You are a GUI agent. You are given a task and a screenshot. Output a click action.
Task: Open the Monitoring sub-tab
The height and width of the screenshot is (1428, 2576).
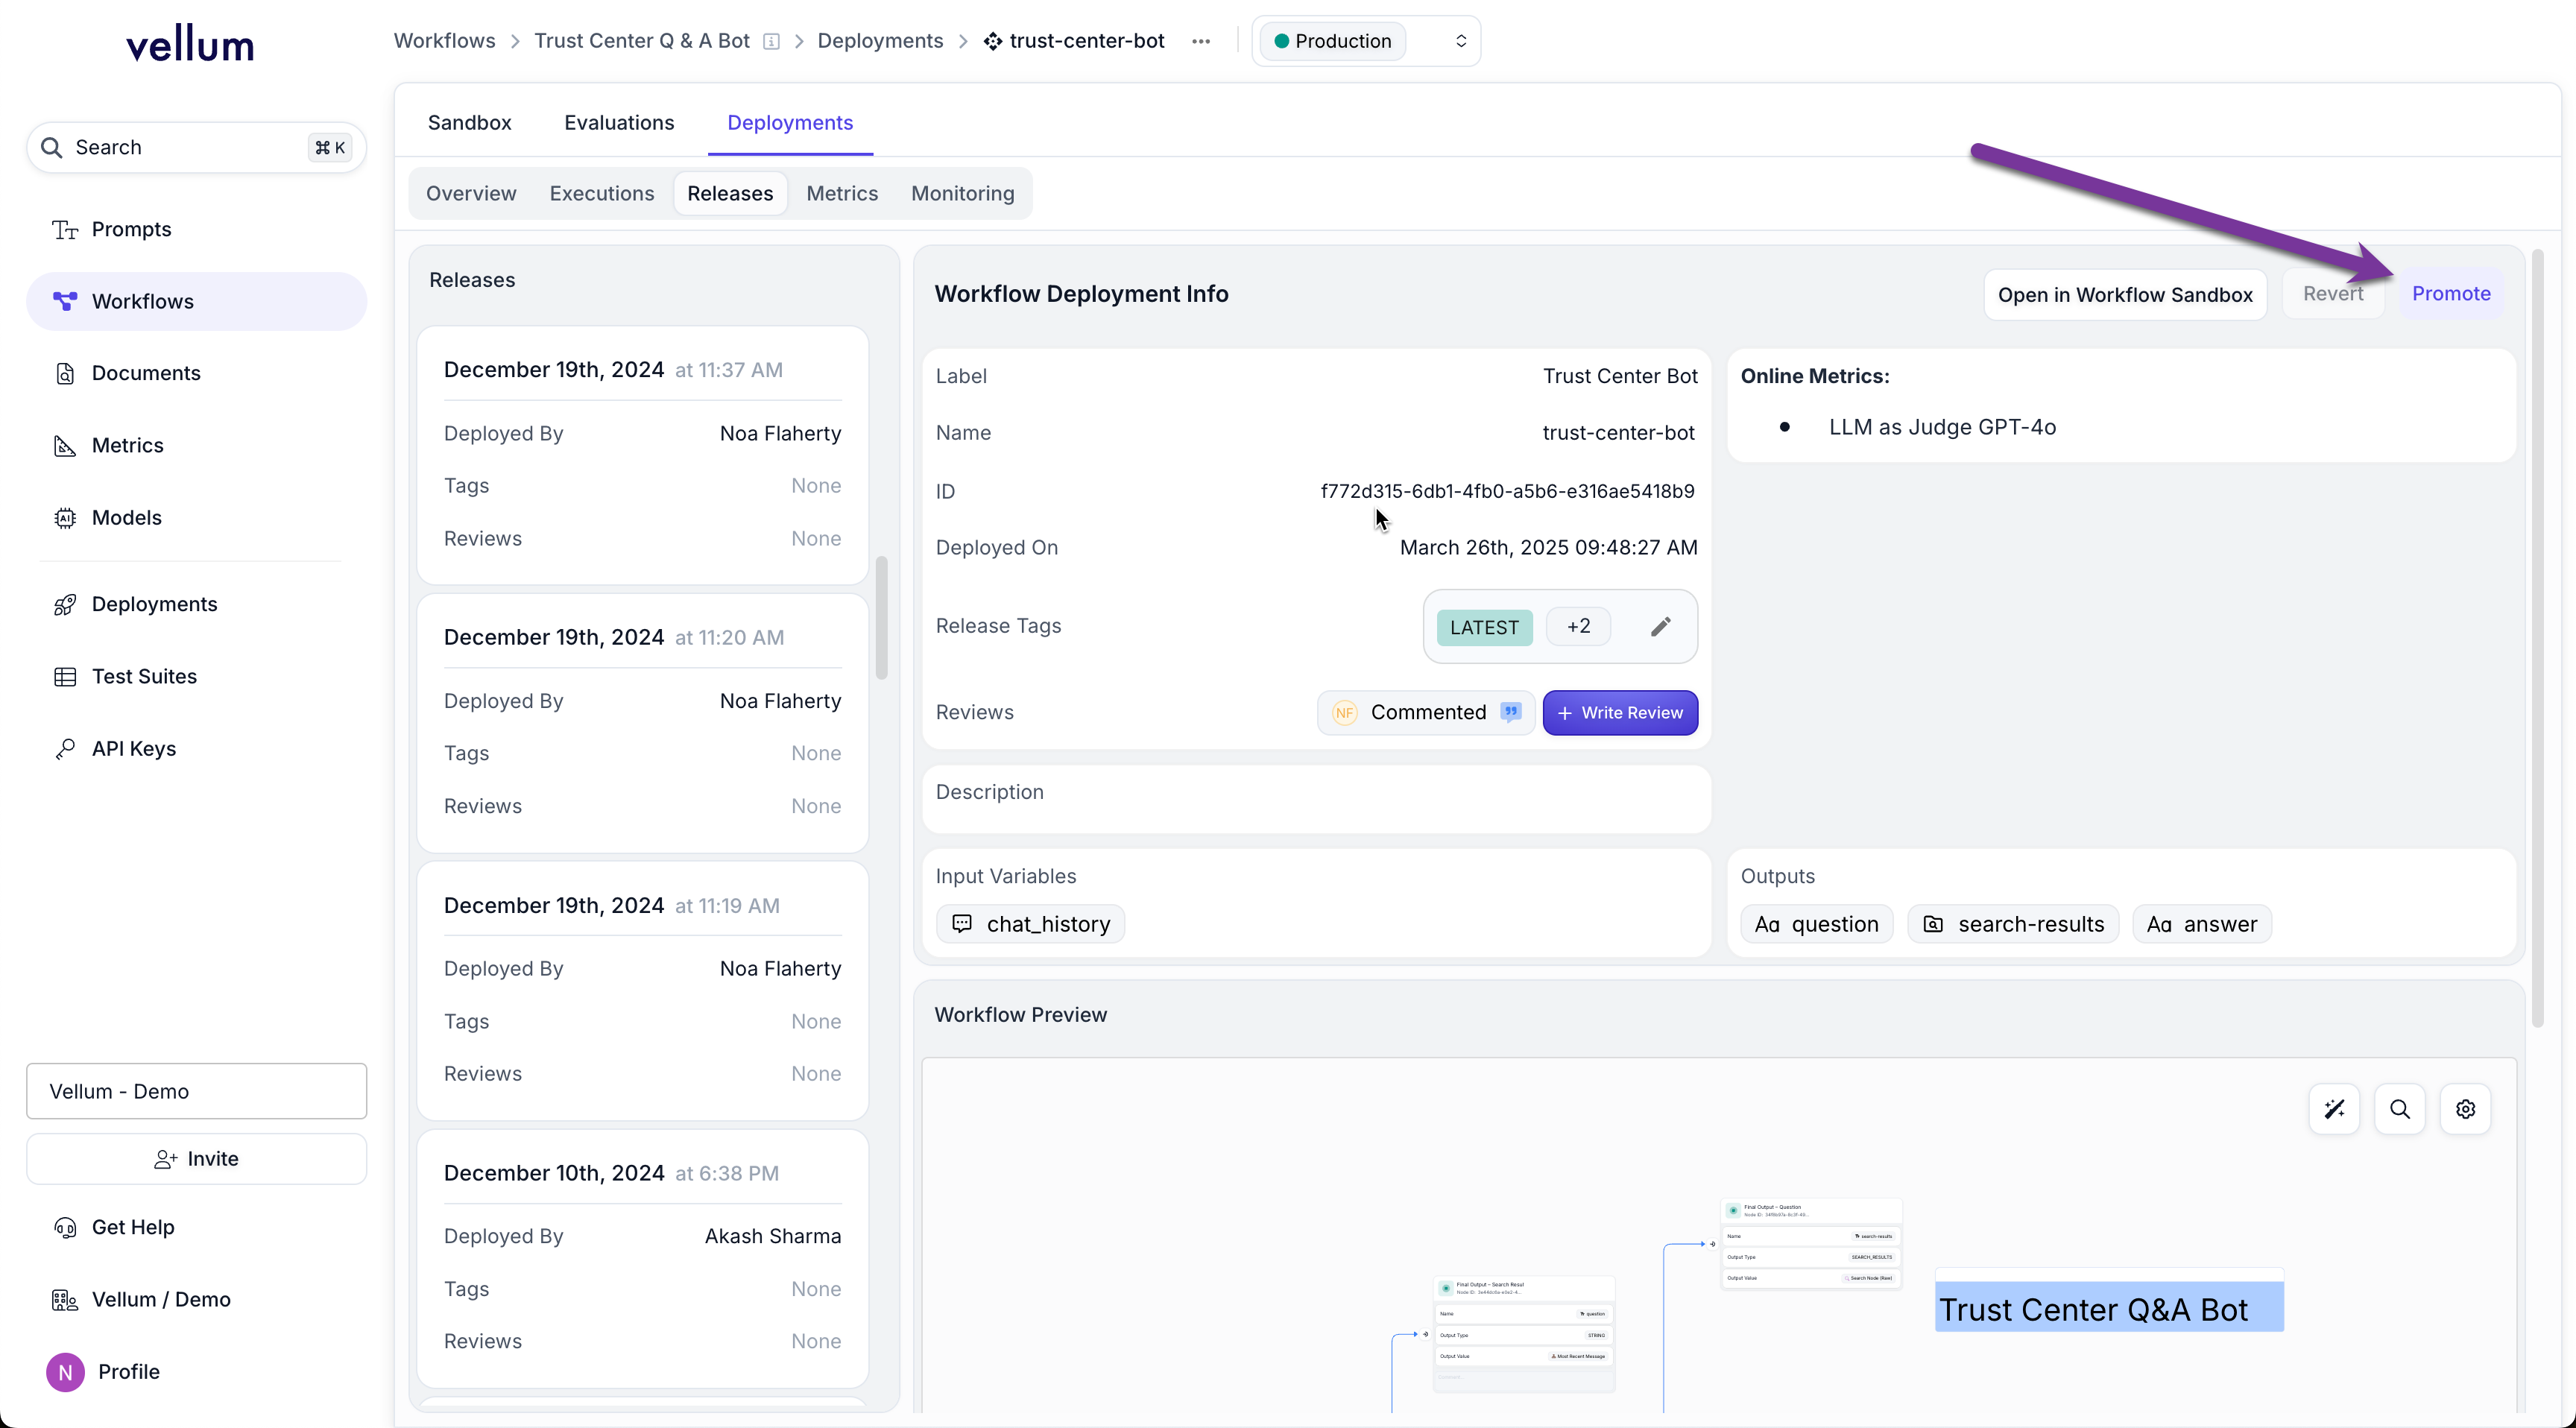click(962, 193)
